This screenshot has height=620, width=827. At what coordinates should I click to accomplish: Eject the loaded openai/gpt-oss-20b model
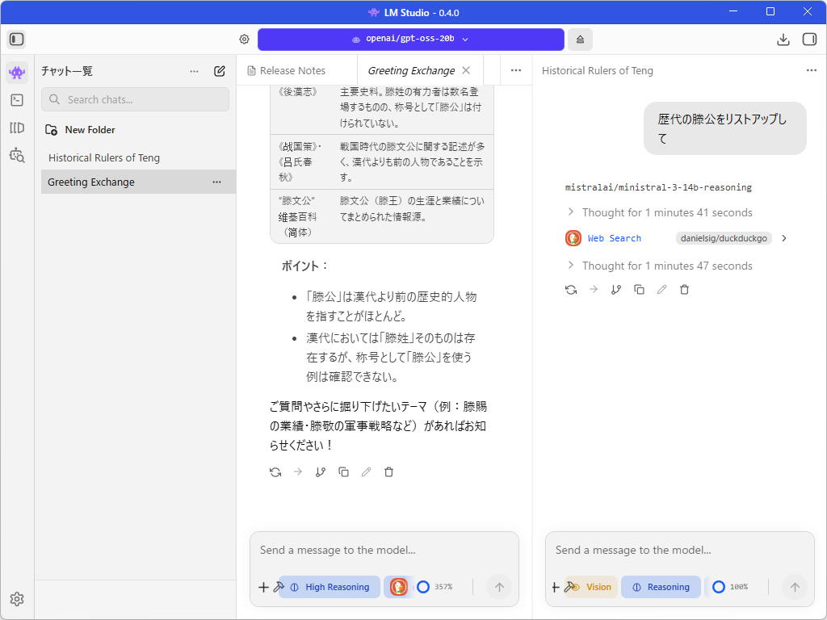580,39
